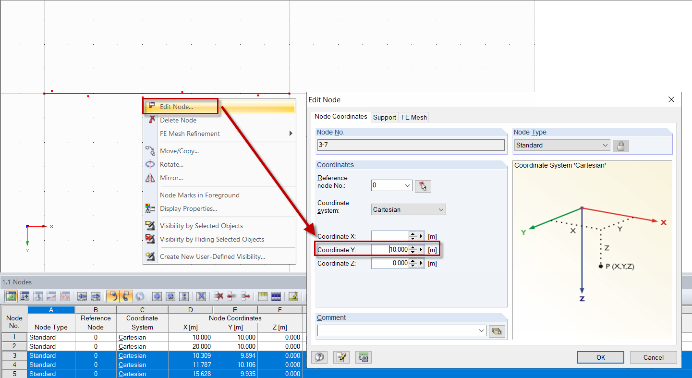Click the Y cell 9.894 in row 3
The height and width of the screenshot is (378, 692).
pyautogui.click(x=235, y=355)
